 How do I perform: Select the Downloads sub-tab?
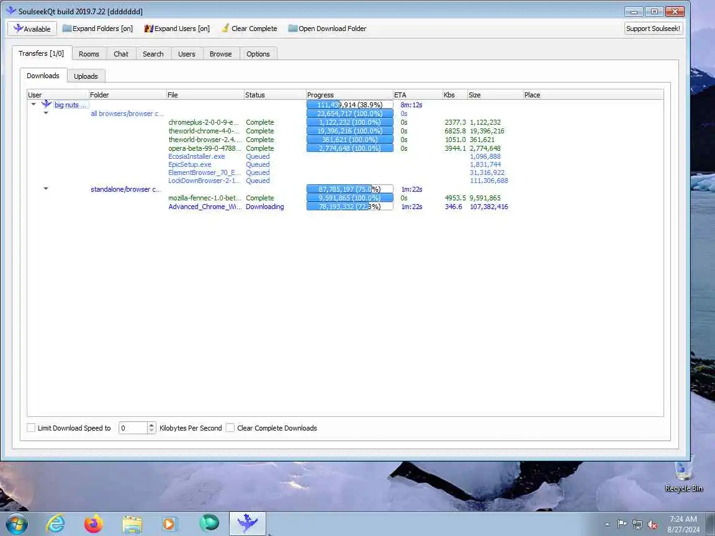point(43,76)
